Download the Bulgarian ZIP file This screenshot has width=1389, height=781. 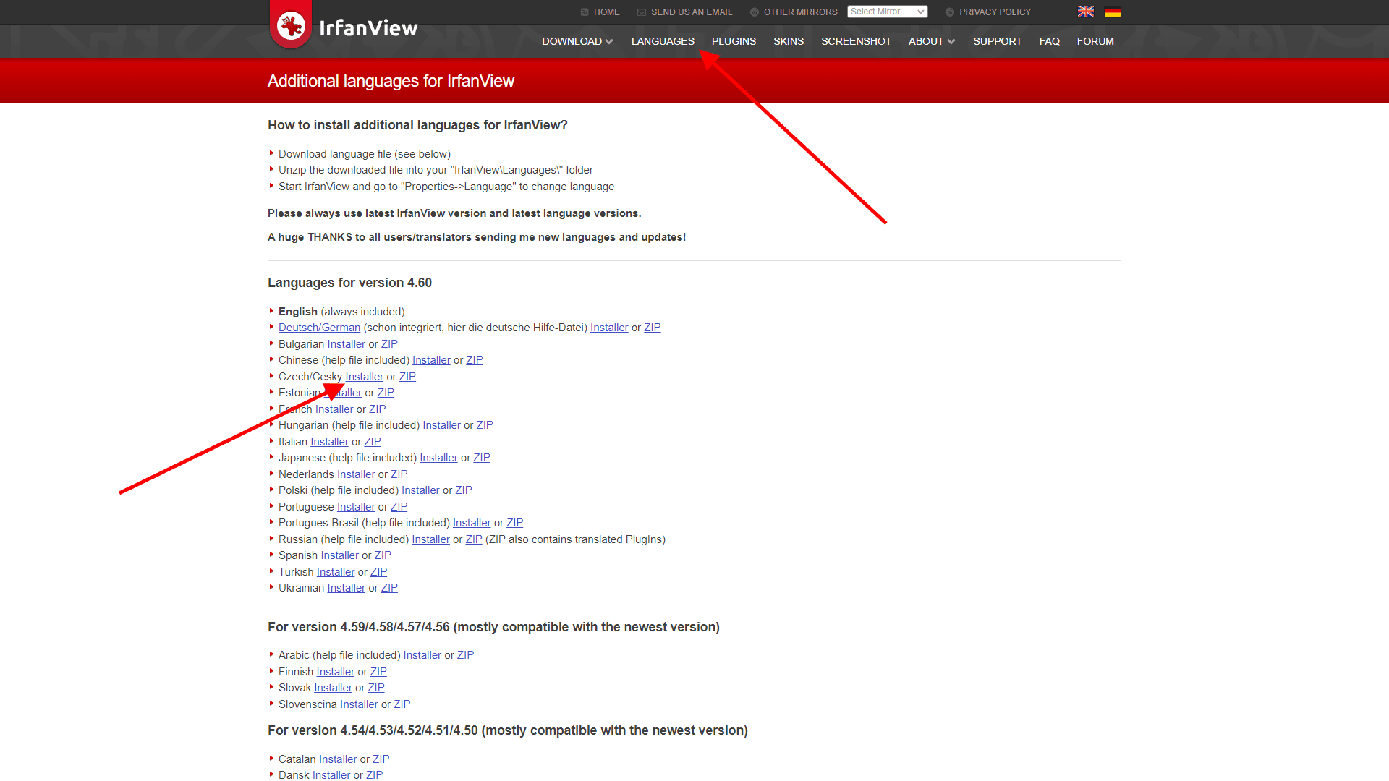[389, 344]
